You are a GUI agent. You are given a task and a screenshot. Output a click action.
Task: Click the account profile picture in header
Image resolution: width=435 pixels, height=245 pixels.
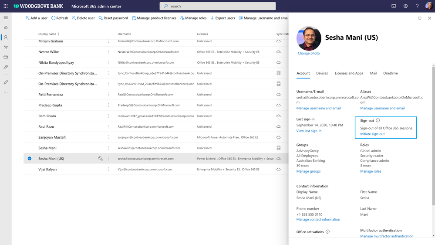[x=429, y=6]
